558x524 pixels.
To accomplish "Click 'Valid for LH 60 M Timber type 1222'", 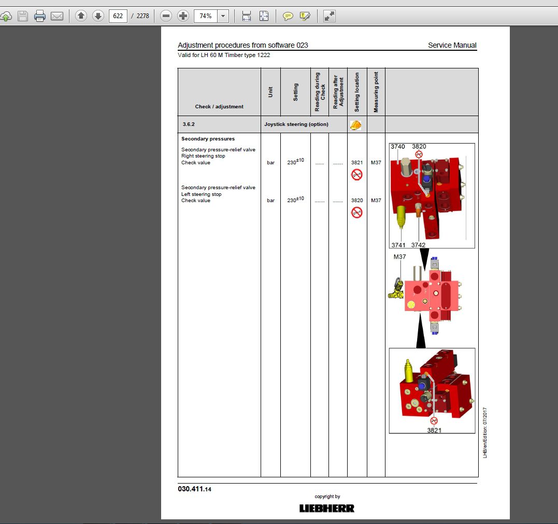I will 224,55.
